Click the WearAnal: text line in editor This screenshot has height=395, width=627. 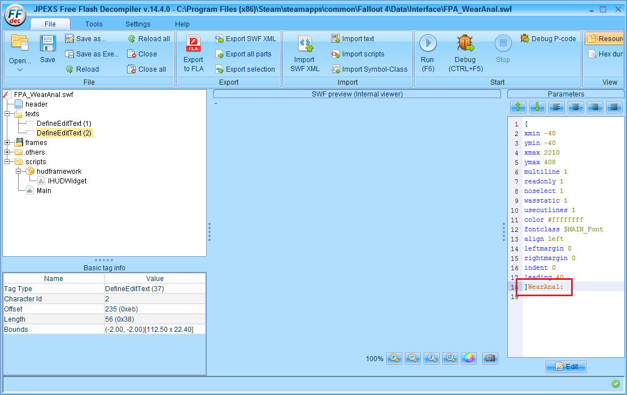point(545,287)
